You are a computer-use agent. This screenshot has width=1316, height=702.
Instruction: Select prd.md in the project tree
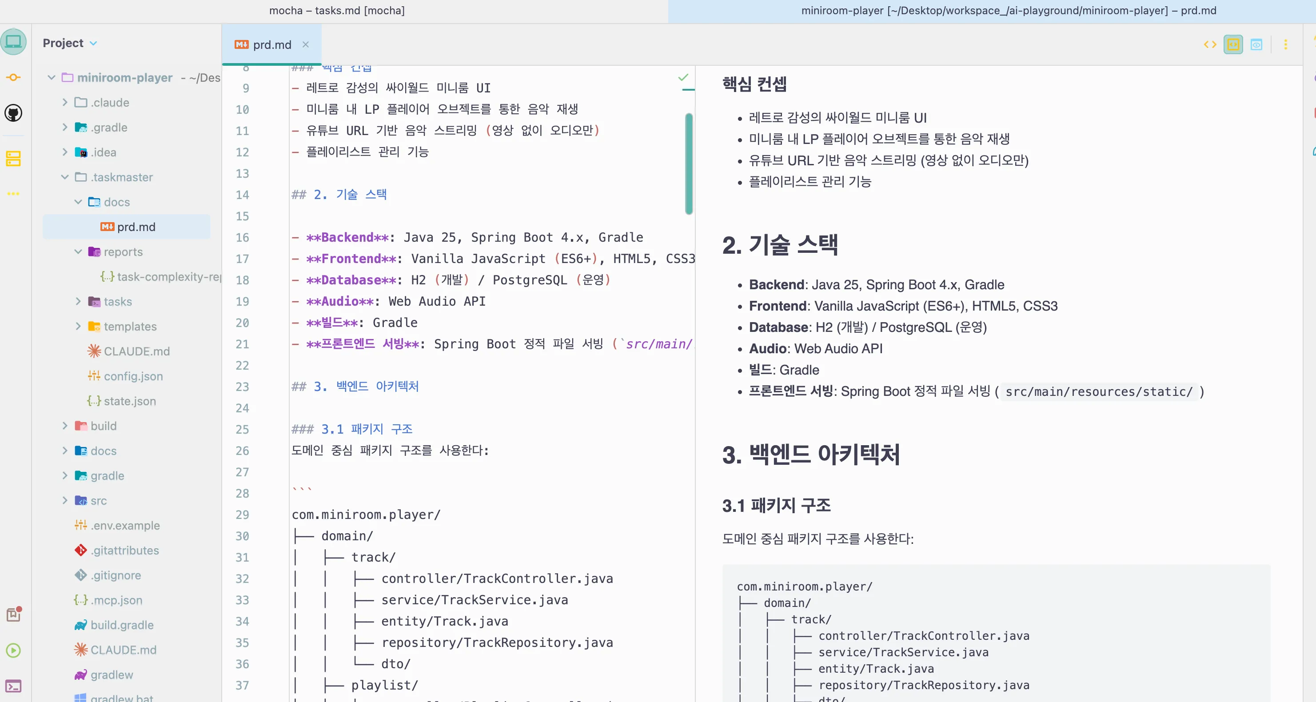pos(127,227)
